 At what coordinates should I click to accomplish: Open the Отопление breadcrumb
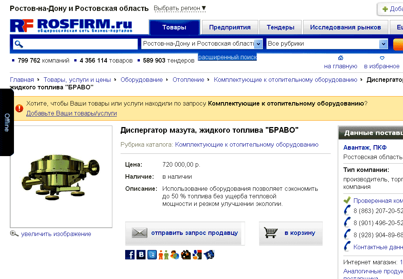pyautogui.click(x=188, y=80)
